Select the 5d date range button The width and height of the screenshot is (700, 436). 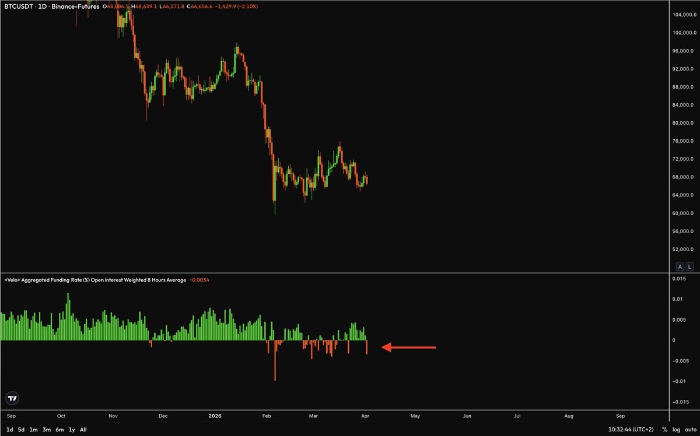21,430
